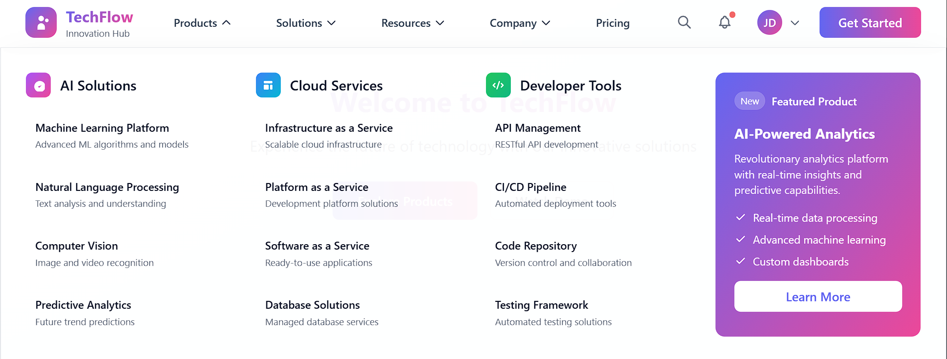This screenshot has width=947, height=359.
Task: Click the New badge on Featured Product
Action: [749, 101]
